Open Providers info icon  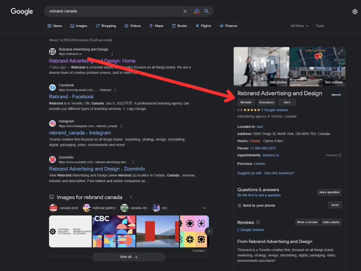pyautogui.click(x=340, y=155)
